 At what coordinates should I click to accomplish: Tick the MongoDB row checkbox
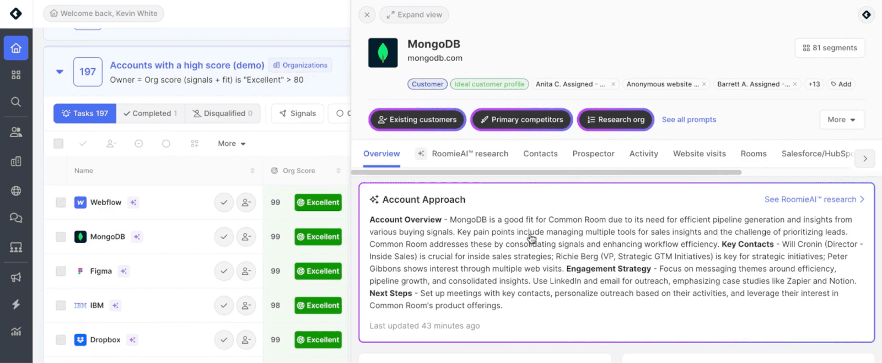pyautogui.click(x=61, y=237)
